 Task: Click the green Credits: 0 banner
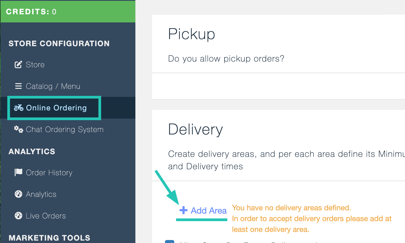click(x=68, y=11)
